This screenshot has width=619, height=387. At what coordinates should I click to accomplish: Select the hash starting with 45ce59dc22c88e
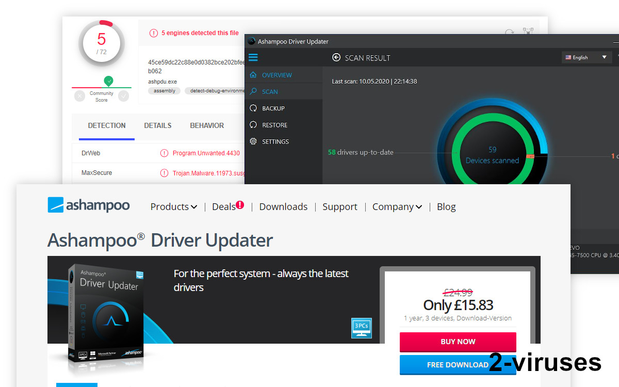(x=197, y=67)
